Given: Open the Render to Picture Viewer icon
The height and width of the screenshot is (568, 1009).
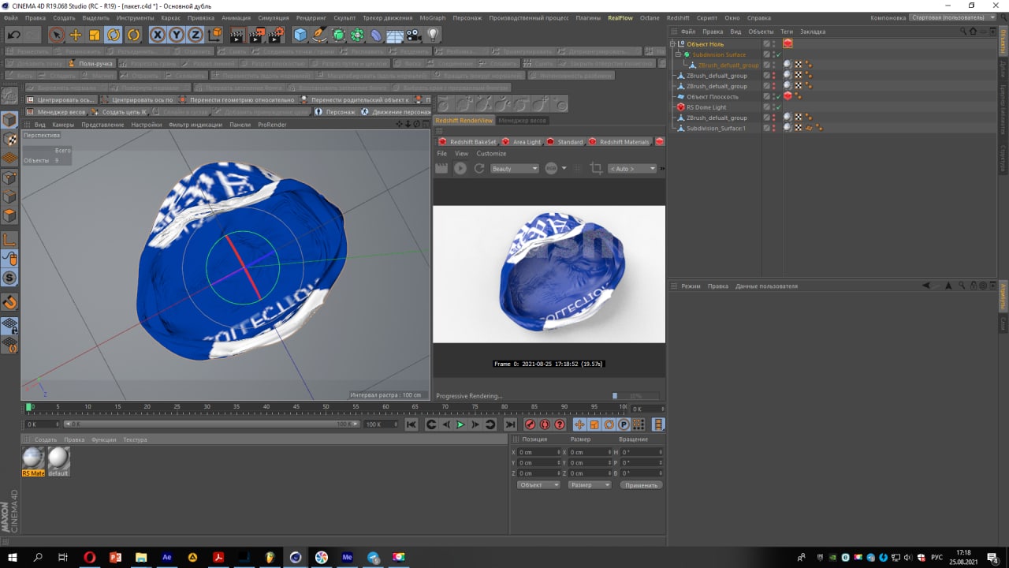Looking at the screenshot, I should [x=257, y=35].
